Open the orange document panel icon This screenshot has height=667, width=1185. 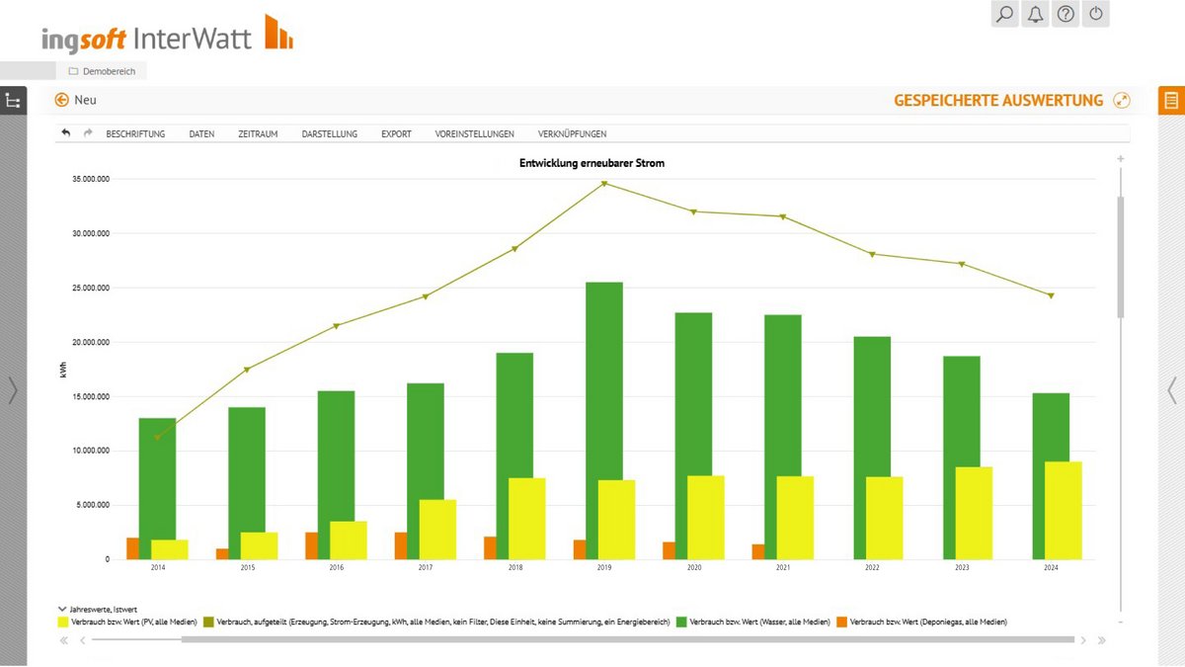tap(1171, 101)
